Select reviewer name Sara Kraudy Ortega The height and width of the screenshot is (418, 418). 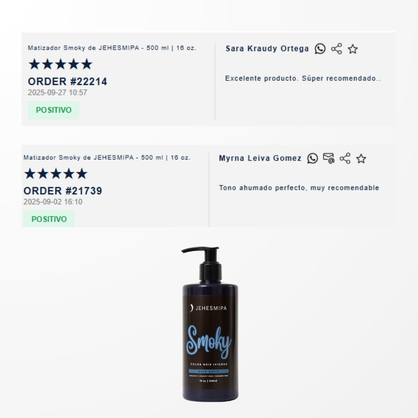pyautogui.click(x=267, y=48)
